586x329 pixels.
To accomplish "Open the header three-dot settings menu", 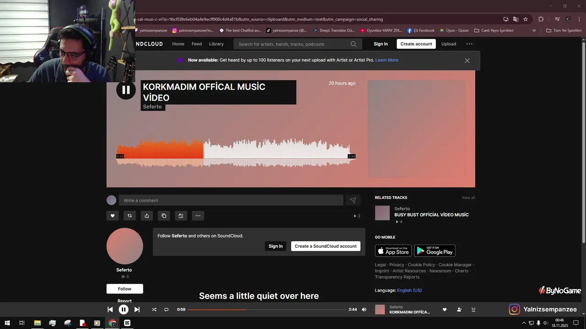I will pyautogui.click(x=469, y=44).
